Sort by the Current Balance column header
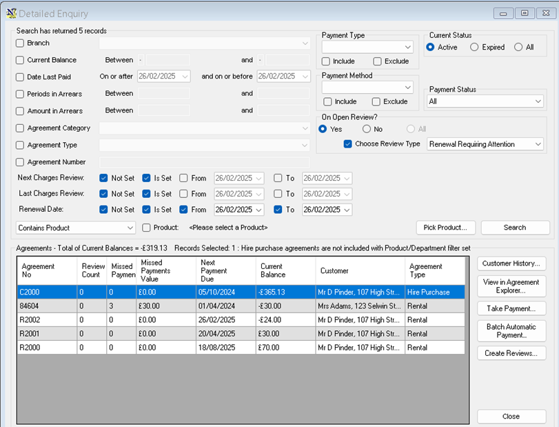 click(286, 270)
